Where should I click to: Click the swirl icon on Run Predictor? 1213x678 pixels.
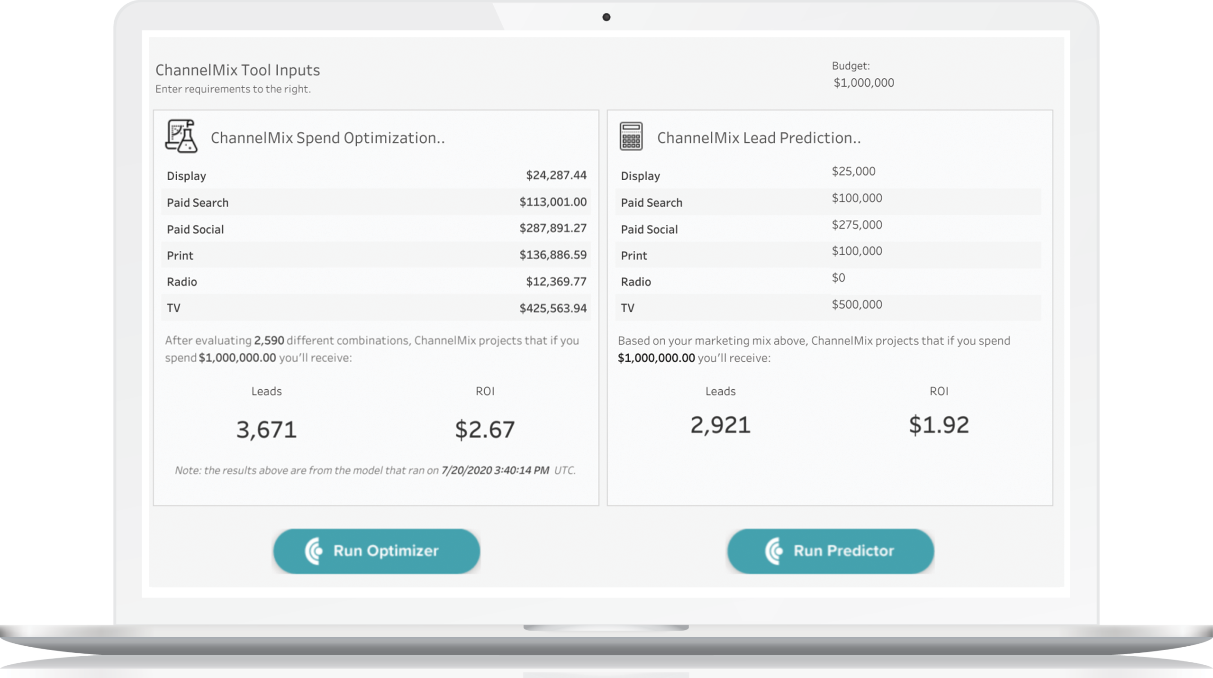(774, 551)
